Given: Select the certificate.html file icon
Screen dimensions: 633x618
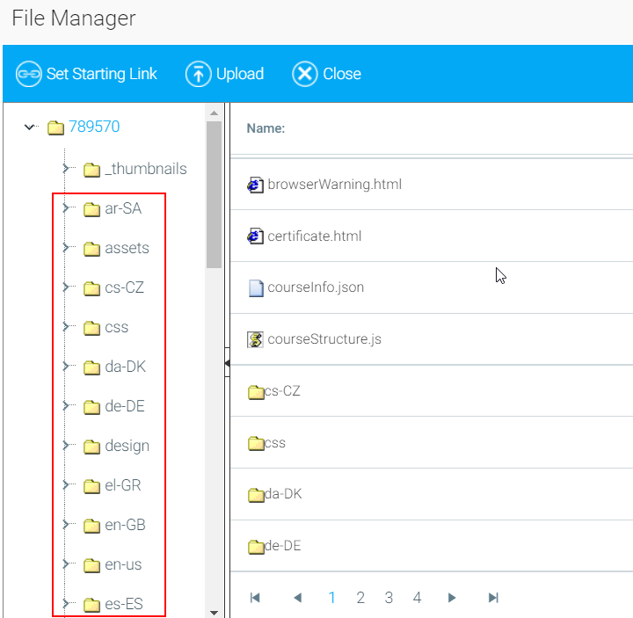Looking at the screenshot, I should (x=256, y=236).
